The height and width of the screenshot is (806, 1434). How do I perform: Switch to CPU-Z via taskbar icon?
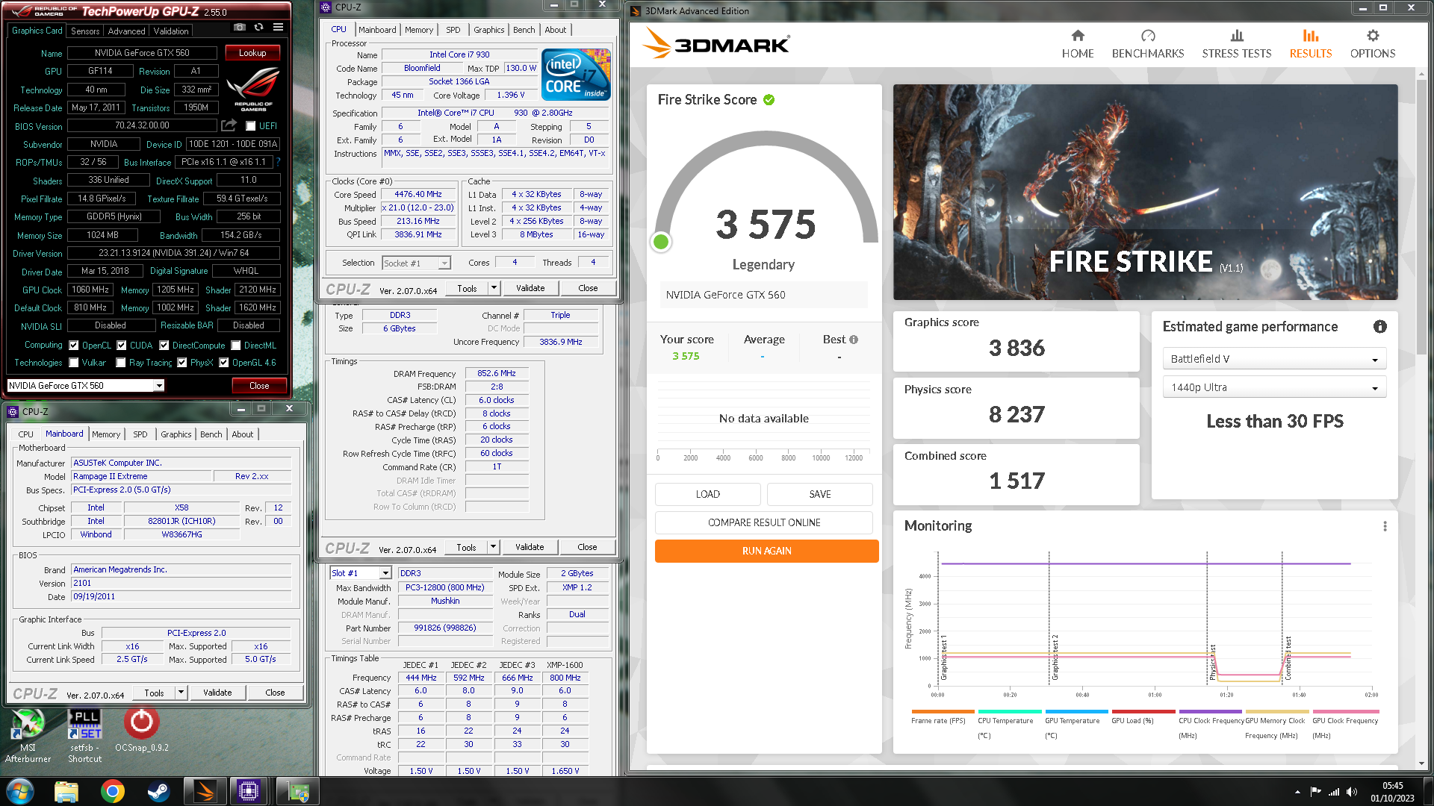coord(249,791)
